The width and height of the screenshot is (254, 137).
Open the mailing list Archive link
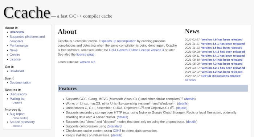pyautogui.click(x=17, y=103)
